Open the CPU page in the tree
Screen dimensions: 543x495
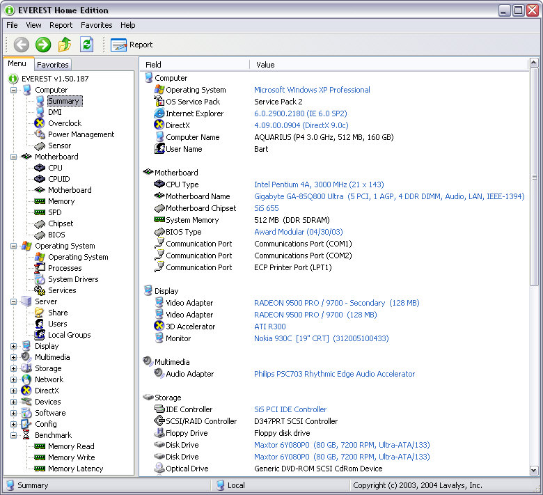[x=55, y=168]
